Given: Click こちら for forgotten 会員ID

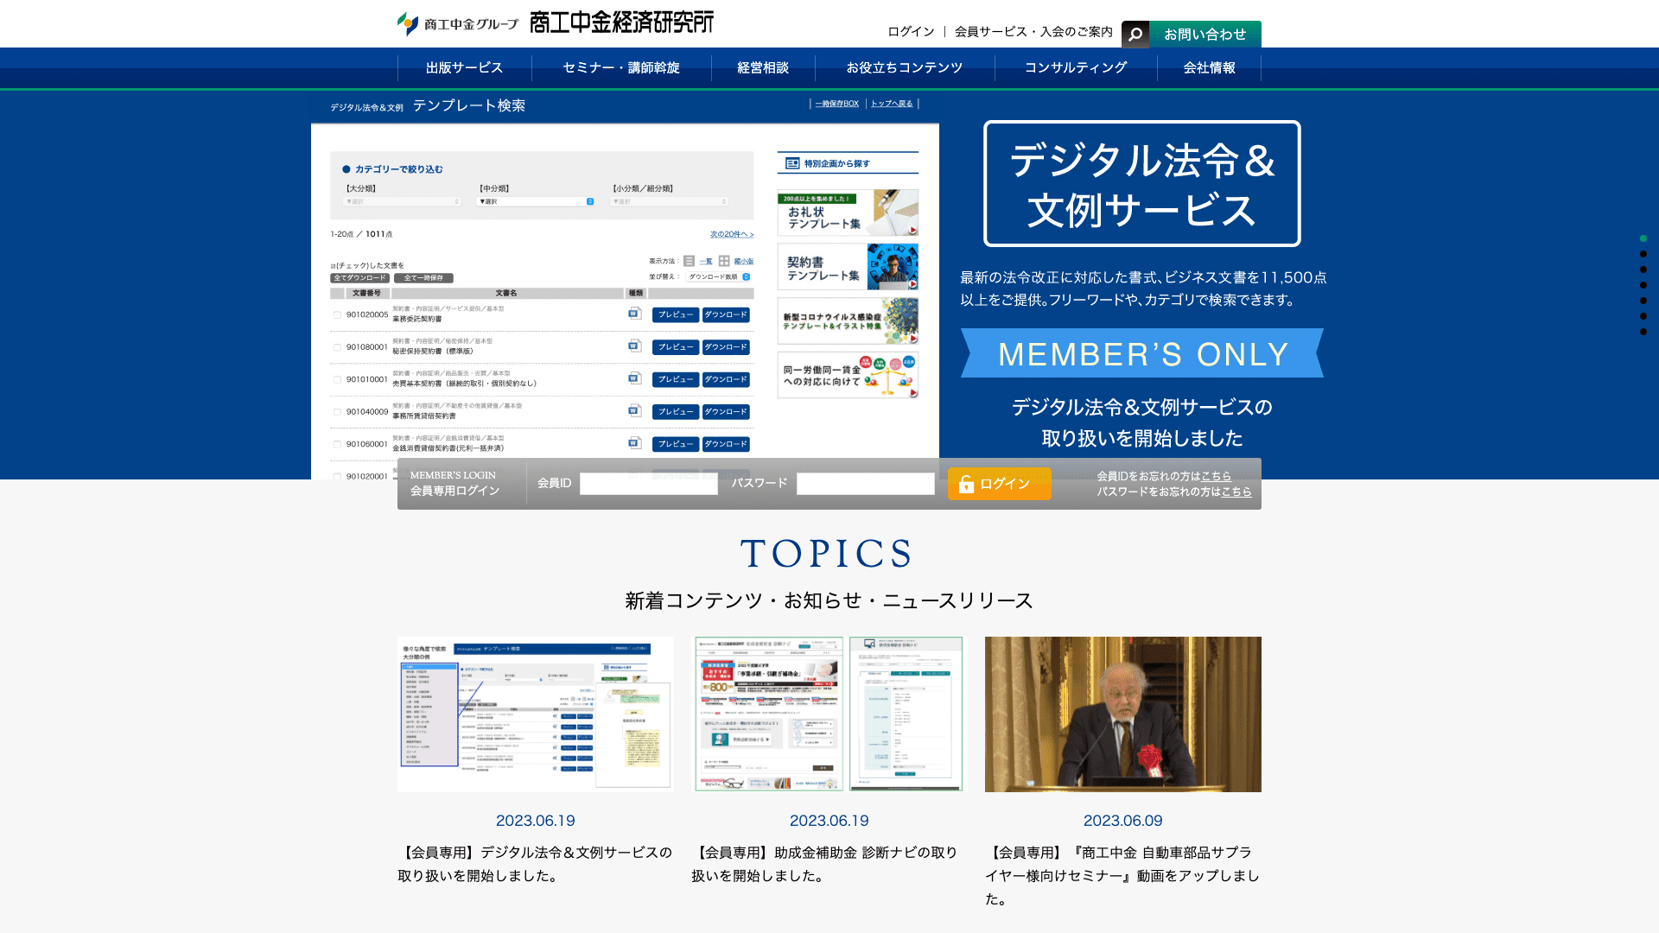Looking at the screenshot, I should (1216, 476).
